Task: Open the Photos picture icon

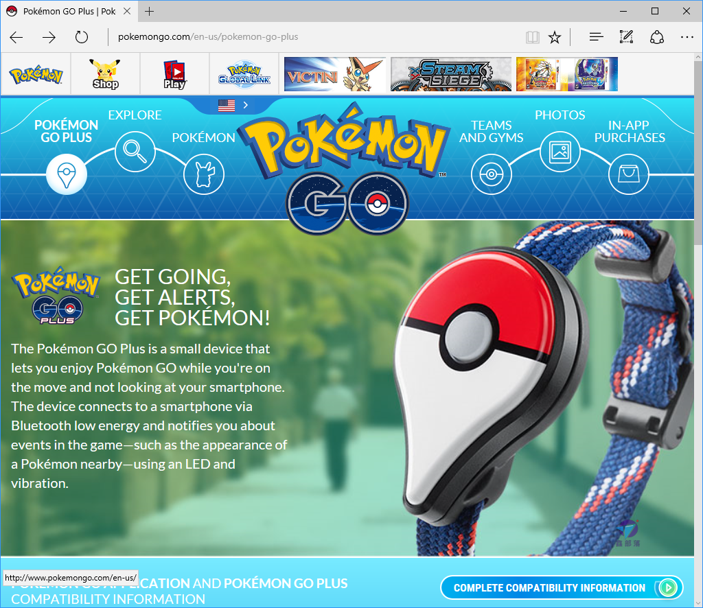Action: 560,152
